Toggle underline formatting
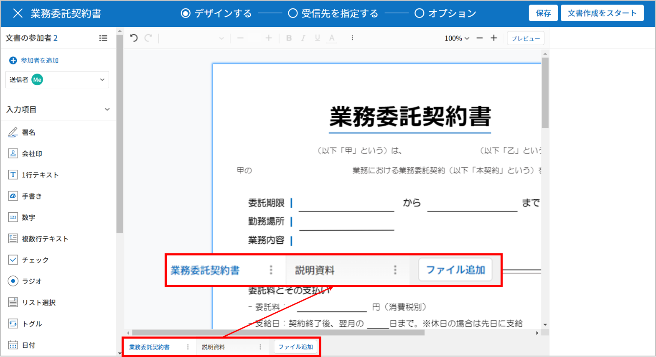This screenshot has width=656, height=357. pyautogui.click(x=318, y=38)
